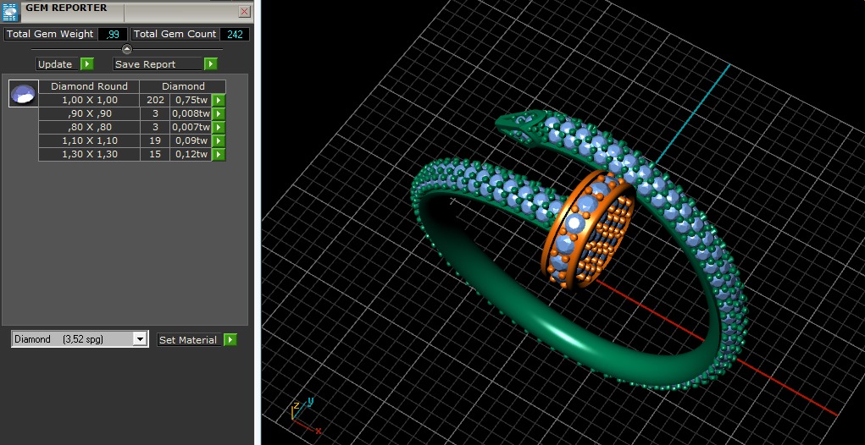Click the Total Gem Count value field
This screenshot has width=865, height=445.
click(x=235, y=34)
